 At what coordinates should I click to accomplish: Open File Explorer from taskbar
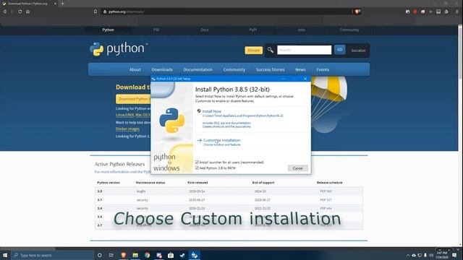[x=135, y=255]
